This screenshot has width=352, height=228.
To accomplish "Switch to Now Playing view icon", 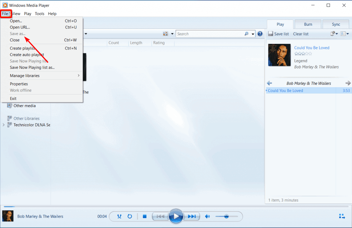I will click(x=342, y=216).
